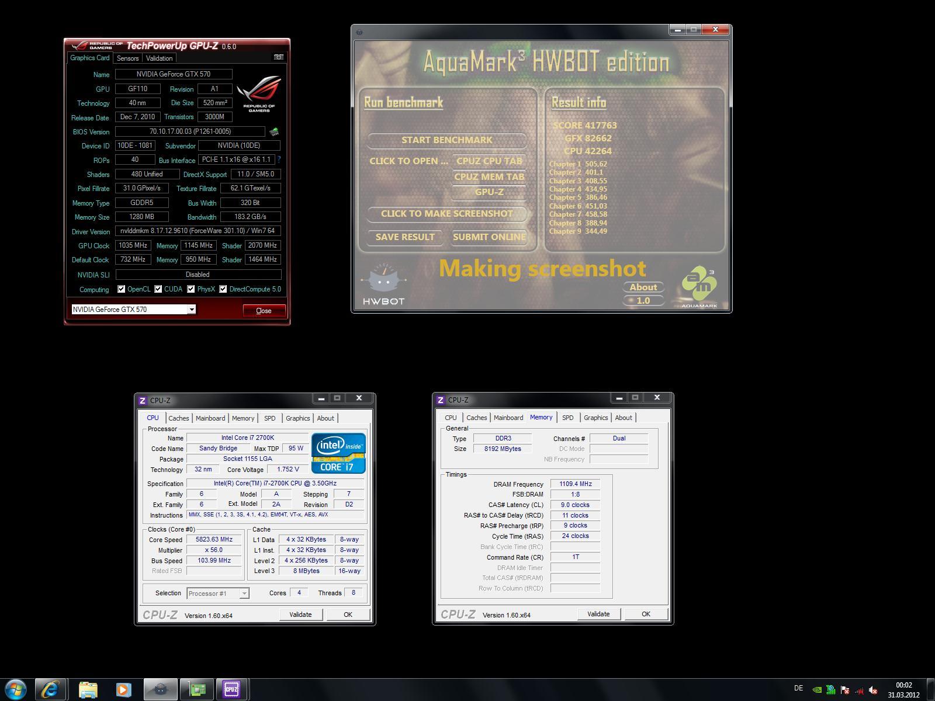Click the muted volume tray icon
This screenshot has width=935, height=701.
872,690
